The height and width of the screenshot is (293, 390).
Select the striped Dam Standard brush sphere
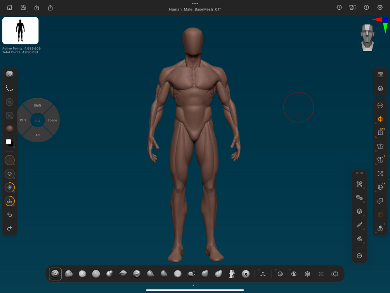96,274
